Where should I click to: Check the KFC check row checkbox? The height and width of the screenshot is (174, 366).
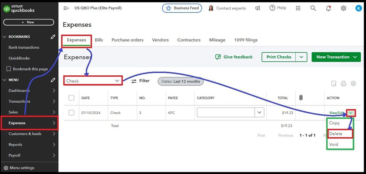(71, 113)
